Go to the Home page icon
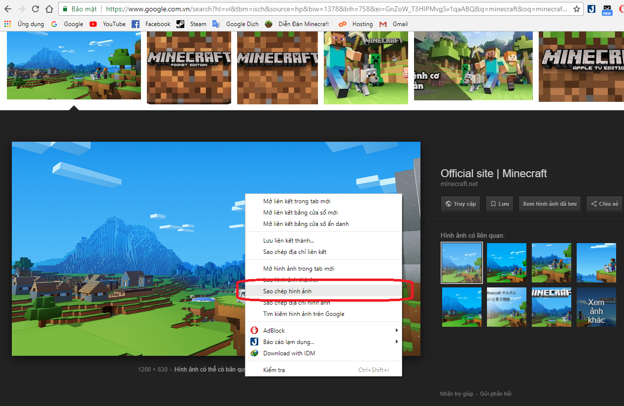This screenshot has width=624, height=406. 49,9
